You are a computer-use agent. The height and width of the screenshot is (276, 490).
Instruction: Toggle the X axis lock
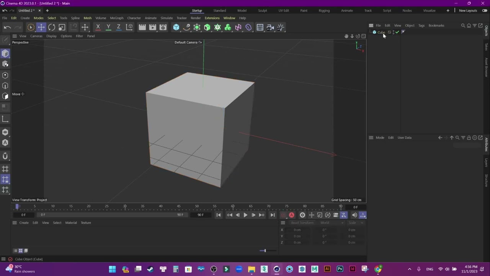point(98,27)
